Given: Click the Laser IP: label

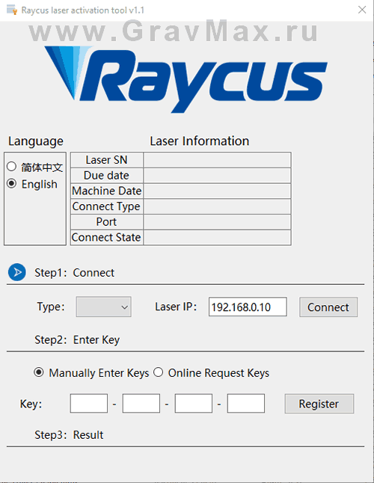Looking at the screenshot, I should click(176, 307).
